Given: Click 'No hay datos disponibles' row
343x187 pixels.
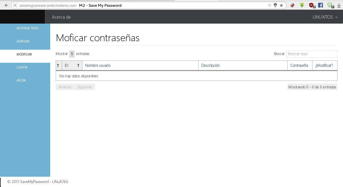Looking at the screenshot, I should point(196,76).
